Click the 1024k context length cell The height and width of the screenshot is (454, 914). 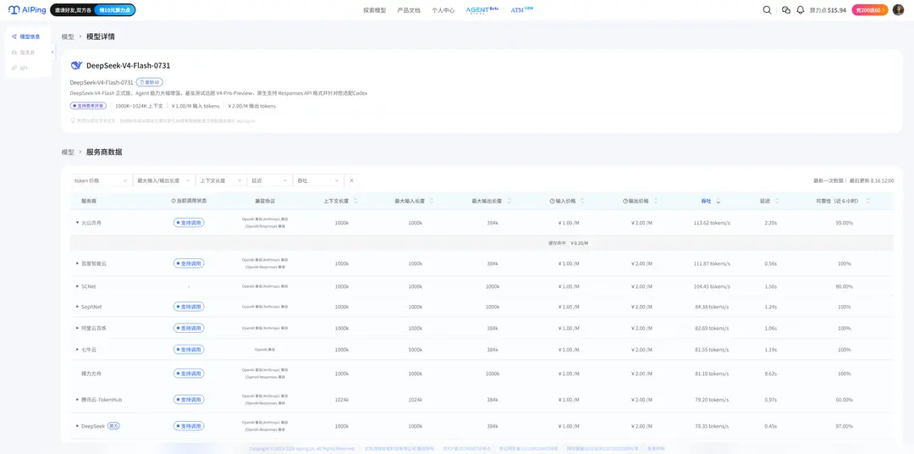point(342,400)
